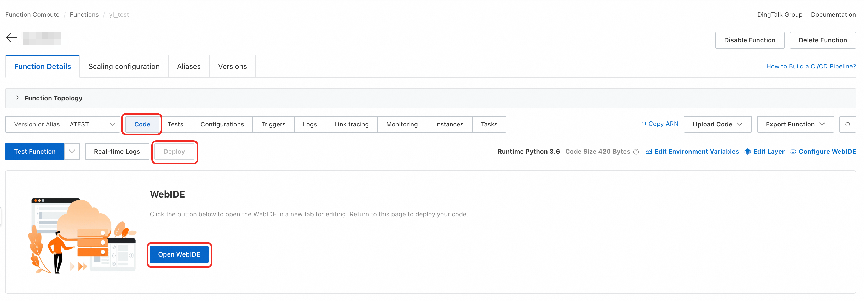Click the Edit Environment Variables icon

tap(648, 152)
